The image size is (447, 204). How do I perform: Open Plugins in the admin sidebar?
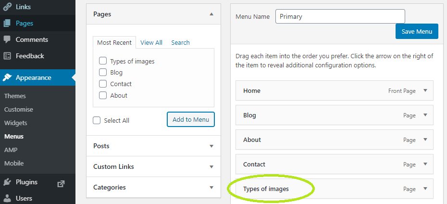click(26, 182)
